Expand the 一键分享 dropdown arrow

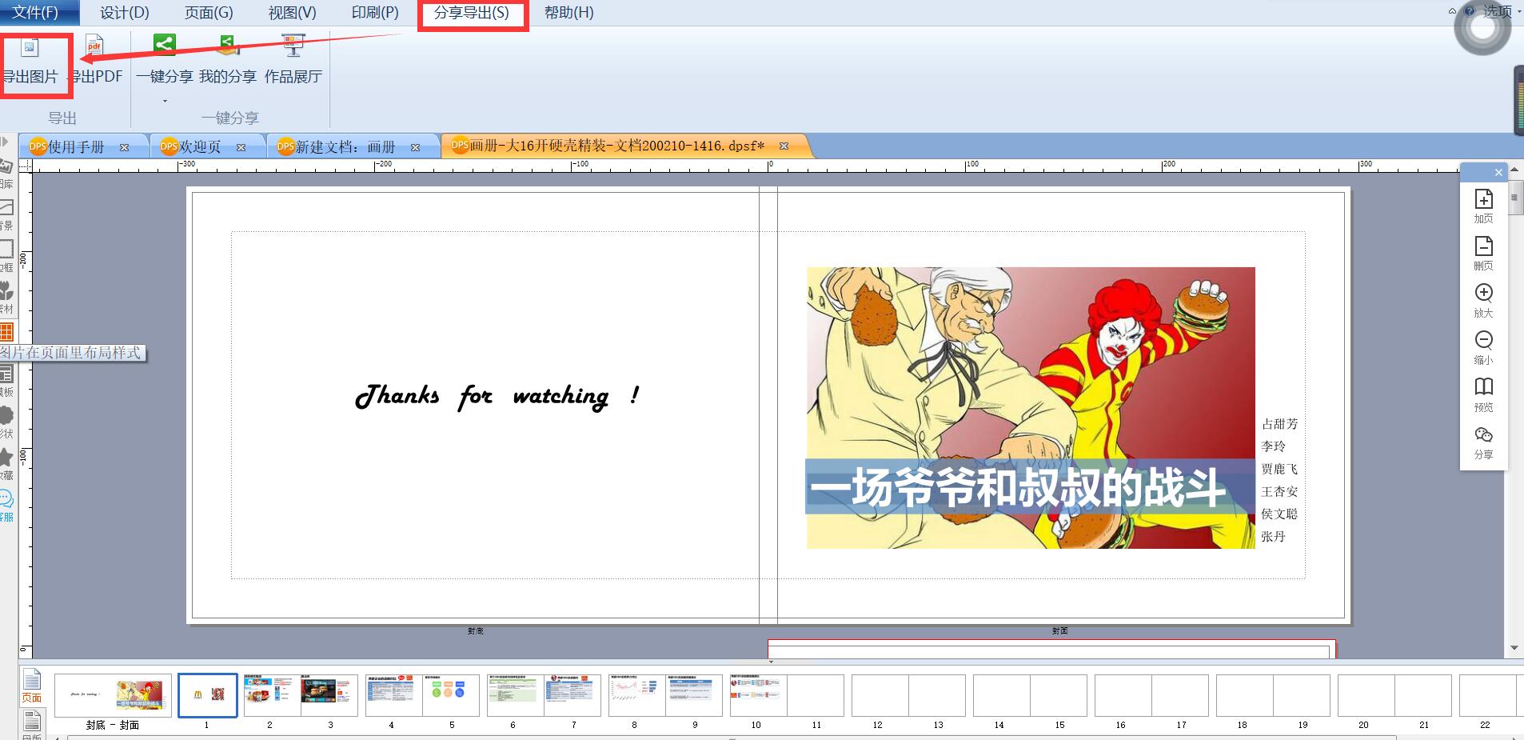click(165, 101)
